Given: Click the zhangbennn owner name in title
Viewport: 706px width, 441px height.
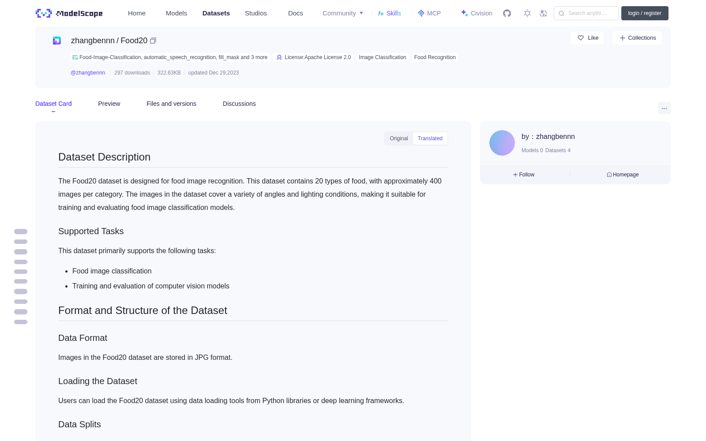Looking at the screenshot, I should pos(93,41).
